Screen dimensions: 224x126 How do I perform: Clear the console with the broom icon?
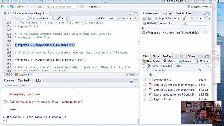(x=135, y=85)
